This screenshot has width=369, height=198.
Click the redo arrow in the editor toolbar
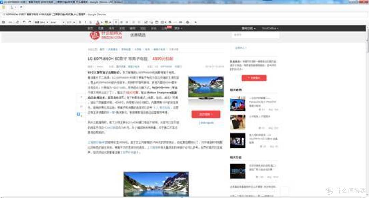click(x=30, y=22)
